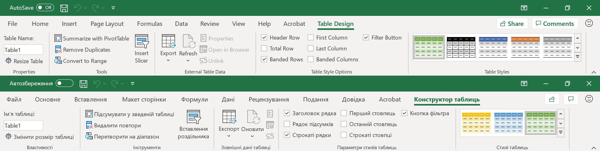
Task: Open the Comments button
Action: (555, 24)
